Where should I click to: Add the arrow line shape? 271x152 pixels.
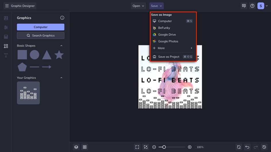tap(47, 67)
